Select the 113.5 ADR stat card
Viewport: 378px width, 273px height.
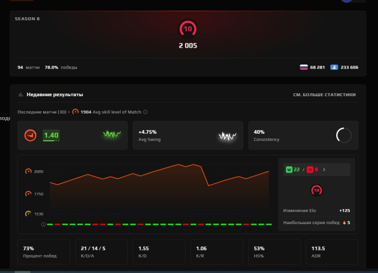[332, 251]
